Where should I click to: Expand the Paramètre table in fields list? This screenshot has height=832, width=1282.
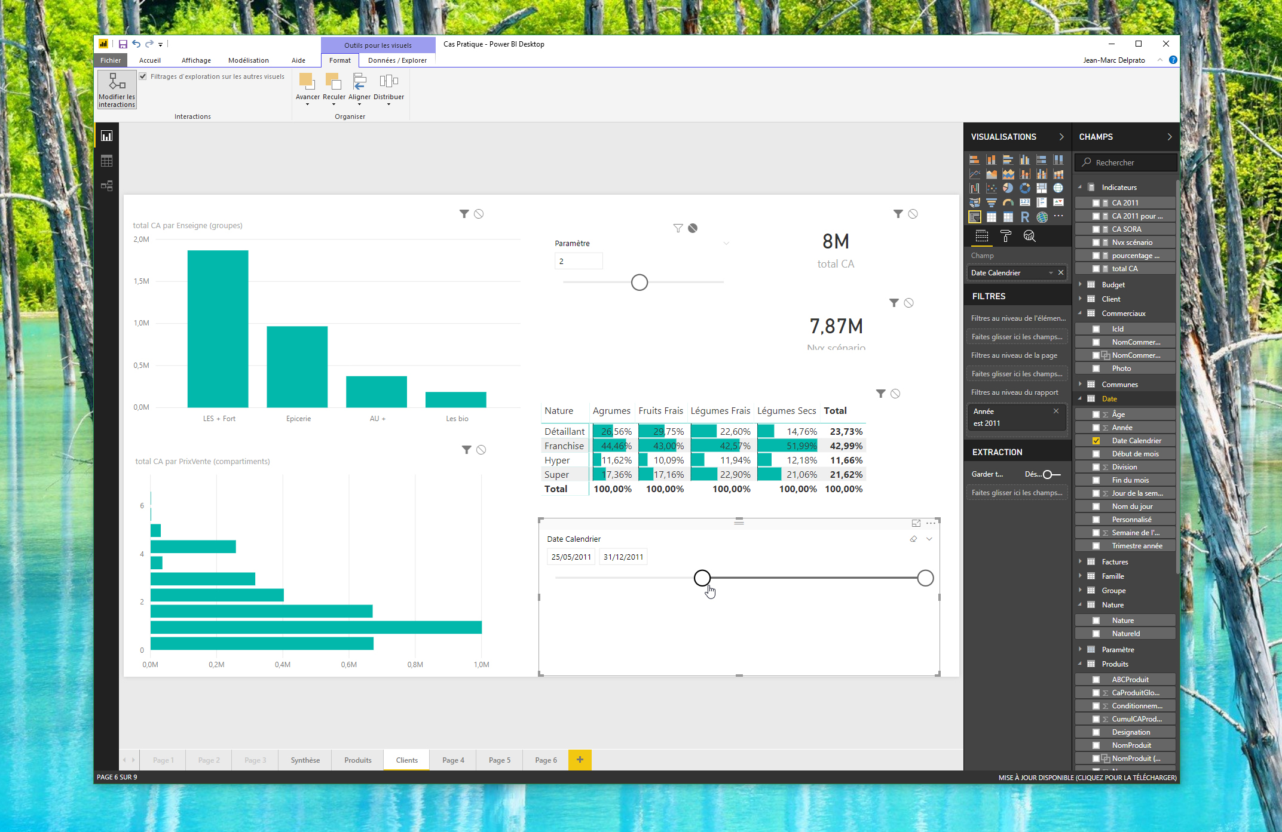pyautogui.click(x=1080, y=649)
